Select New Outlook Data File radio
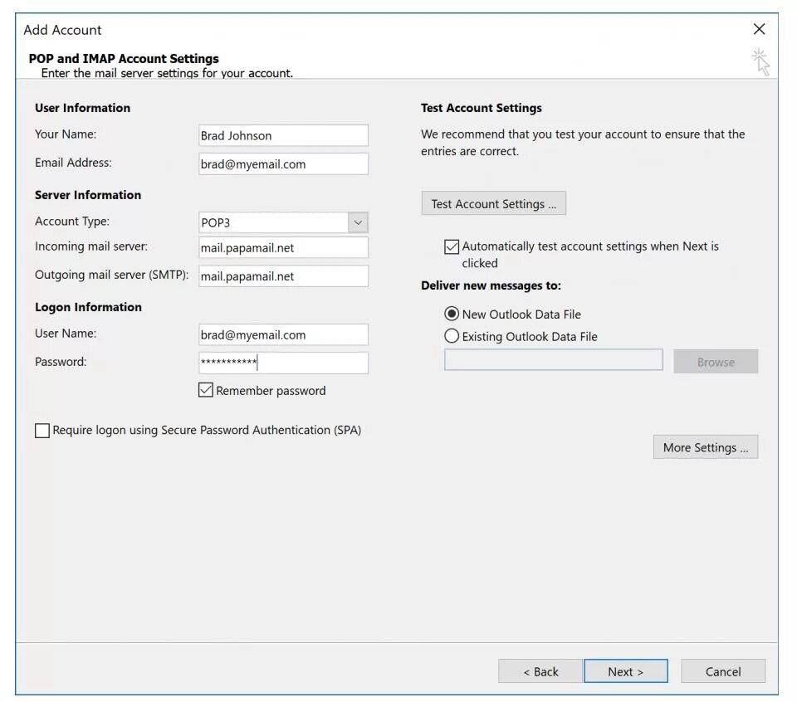This screenshot has height=702, width=797. [x=452, y=314]
